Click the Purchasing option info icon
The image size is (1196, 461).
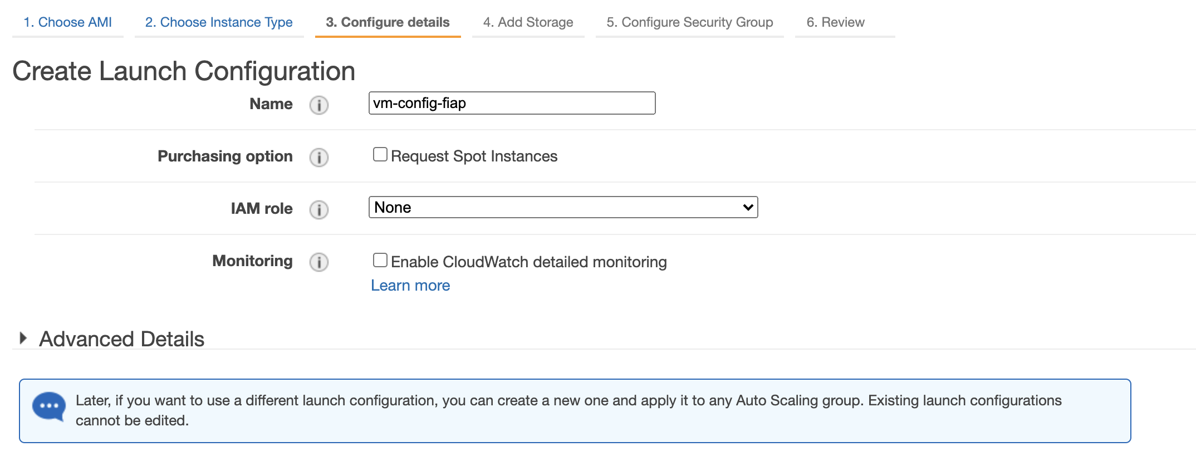click(318, 157)
